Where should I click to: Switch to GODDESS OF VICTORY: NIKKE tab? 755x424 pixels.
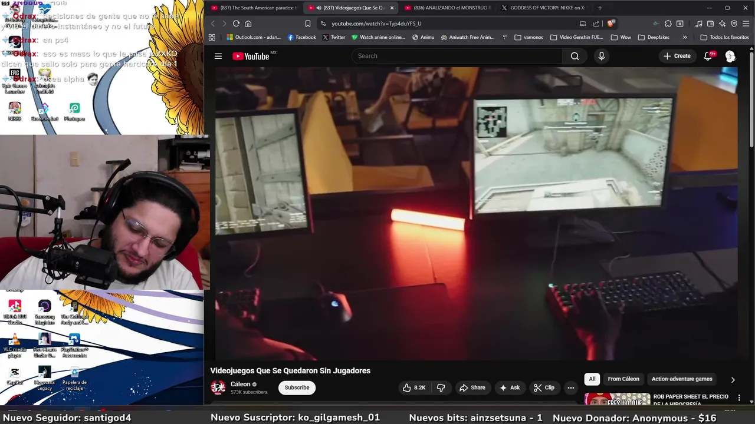click(543, 8)
